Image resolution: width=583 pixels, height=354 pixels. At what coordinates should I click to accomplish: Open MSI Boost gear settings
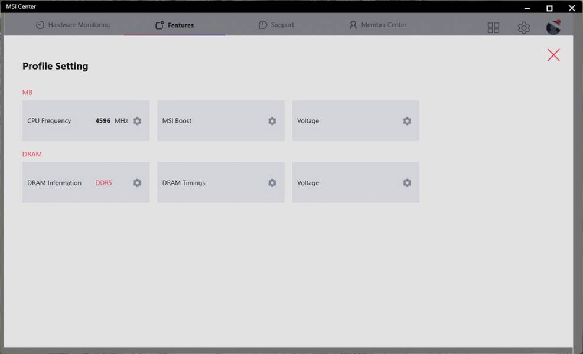click(272, 121)
